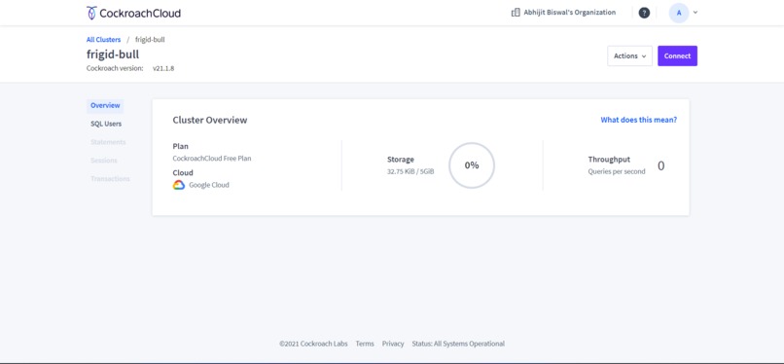The image size is (784, 364).
Task: Go back to All Clusters
Action: pyautogui.click(x=103, y=40)
